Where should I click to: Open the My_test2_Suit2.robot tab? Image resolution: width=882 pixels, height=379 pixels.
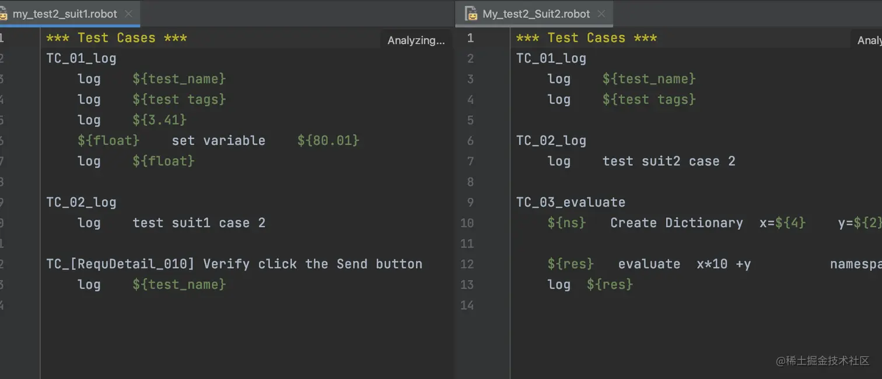pos(535,14)
